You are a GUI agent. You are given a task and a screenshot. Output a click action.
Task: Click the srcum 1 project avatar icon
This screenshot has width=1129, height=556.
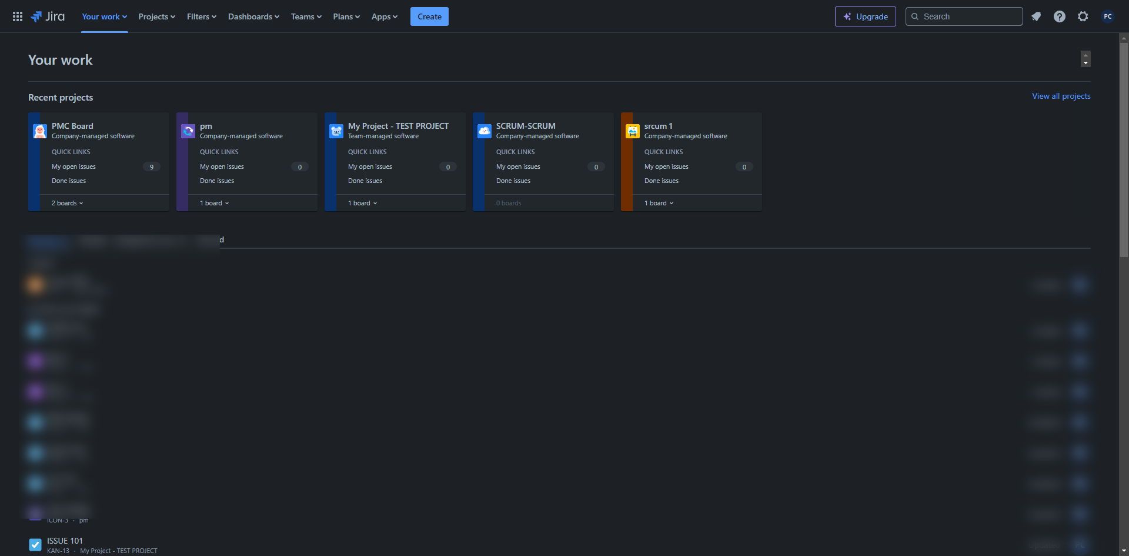(x=633, y=131)
